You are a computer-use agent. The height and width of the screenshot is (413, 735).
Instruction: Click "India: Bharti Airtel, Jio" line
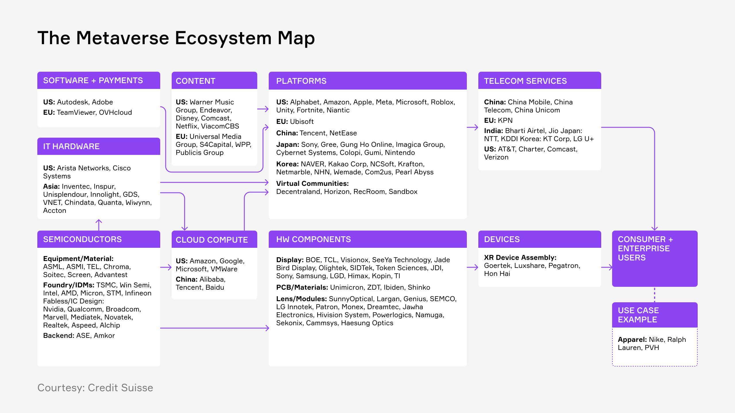pos(533,131)
